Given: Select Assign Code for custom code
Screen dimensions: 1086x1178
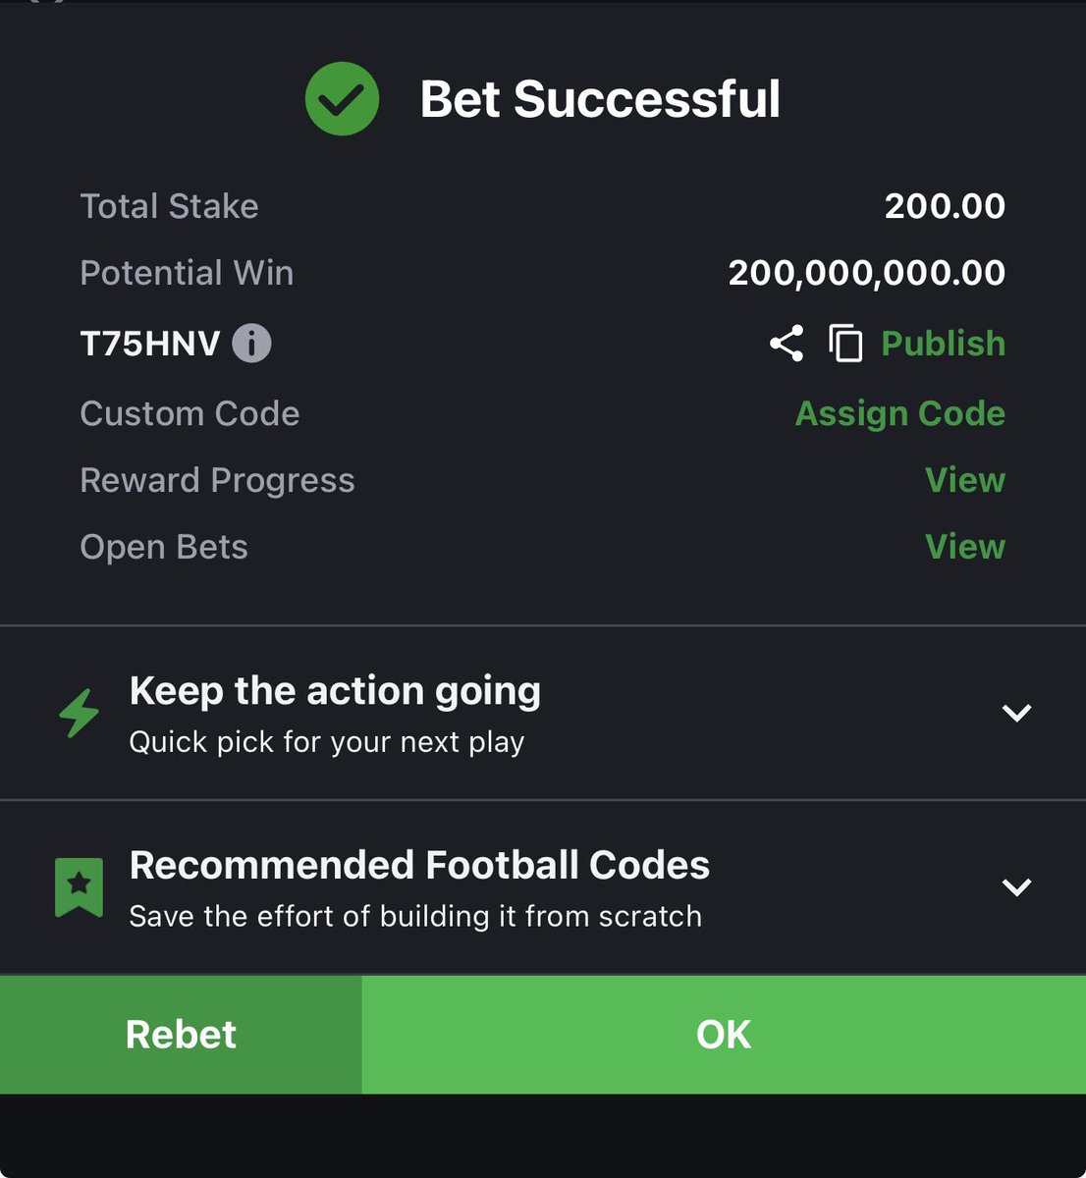Looking at the screenshot, I should (x=900, y=413).
